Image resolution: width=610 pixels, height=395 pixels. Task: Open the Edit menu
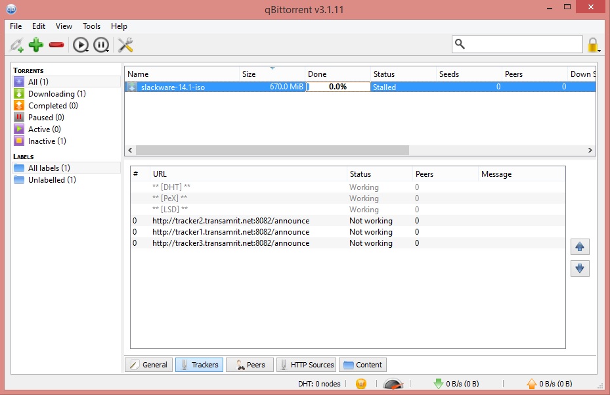click(39, 26)
